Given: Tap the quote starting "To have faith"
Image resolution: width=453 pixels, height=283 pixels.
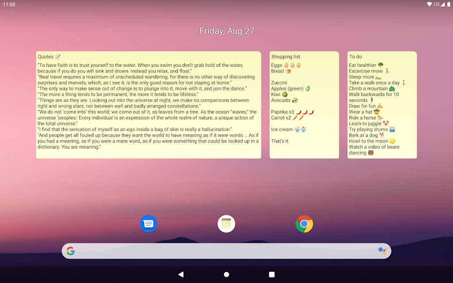Looking at the screenshot, I should click(x=140, y=68).
